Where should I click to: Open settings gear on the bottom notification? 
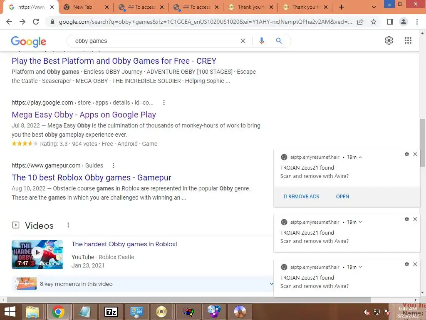pos(407,264)
